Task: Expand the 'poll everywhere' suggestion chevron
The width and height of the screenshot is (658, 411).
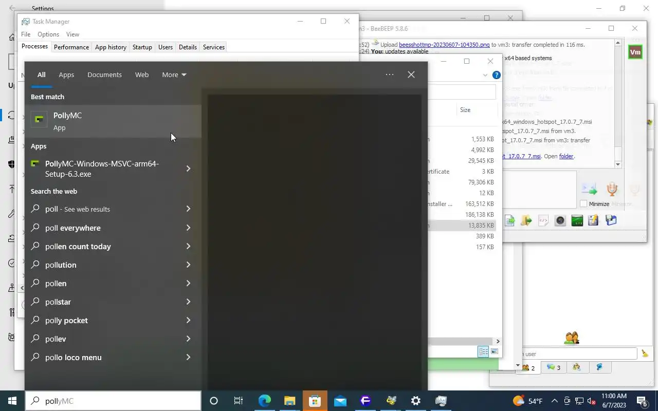Action: 188,228
